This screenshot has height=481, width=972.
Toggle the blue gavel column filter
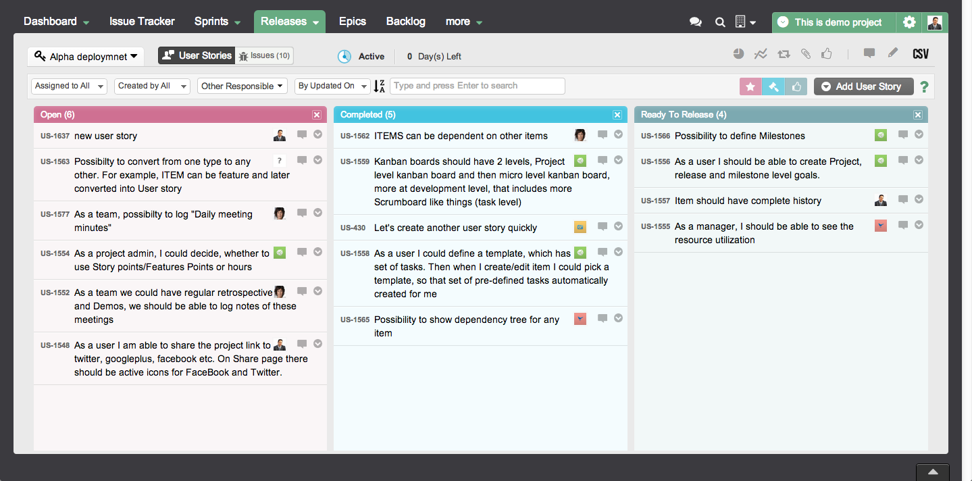(773, 86)
